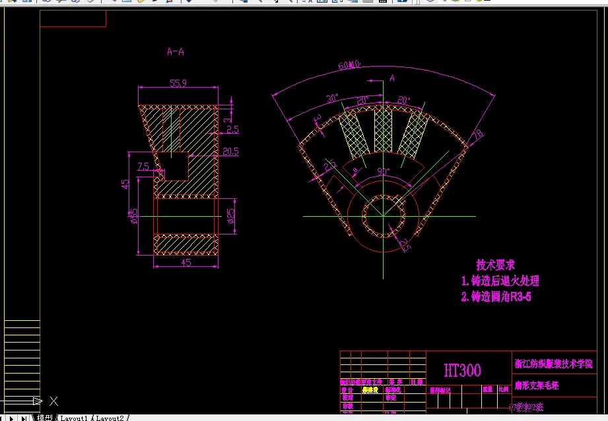608x421 pixels.
Task: Select the 扇形支架毛坯 part name text
Action: coord(537,385)
